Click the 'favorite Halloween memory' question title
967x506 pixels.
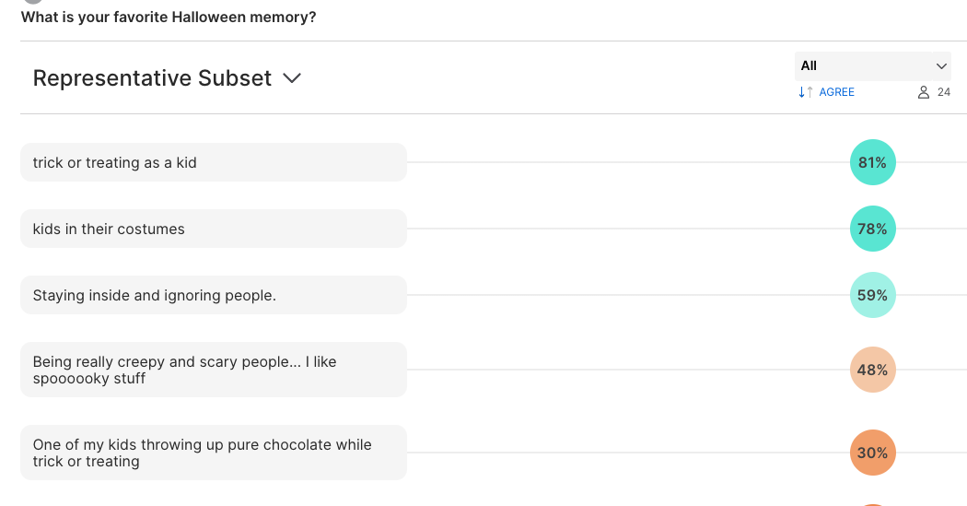169,18
